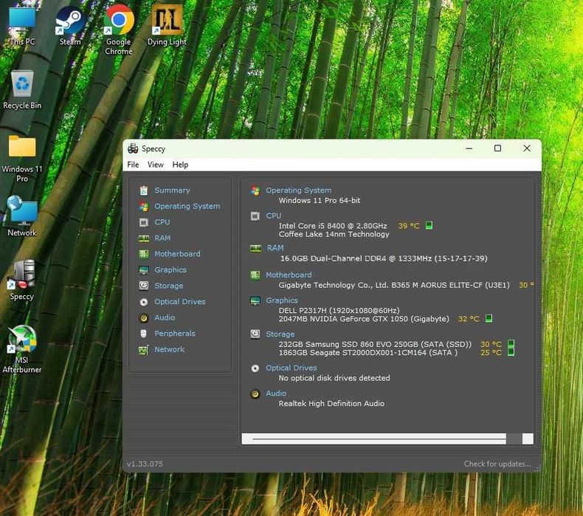Open the View menu

pos(155,165)
